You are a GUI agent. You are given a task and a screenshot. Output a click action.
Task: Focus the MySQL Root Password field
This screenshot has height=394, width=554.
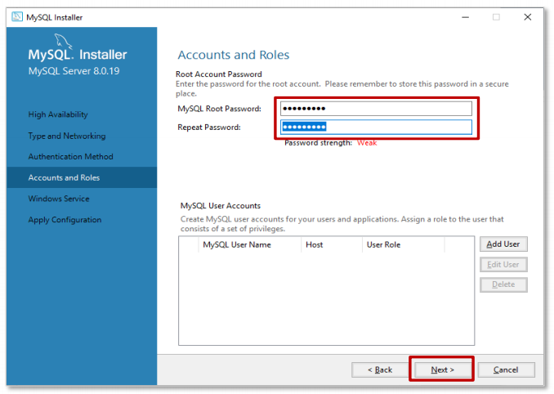click(x=376, y=109)
